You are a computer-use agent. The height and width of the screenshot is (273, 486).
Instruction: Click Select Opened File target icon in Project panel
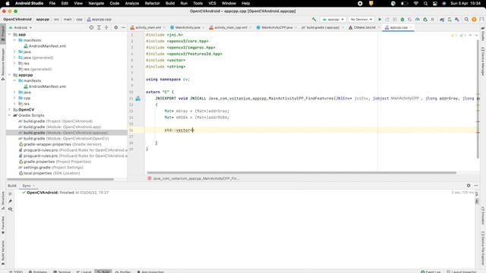pos(91,27)
